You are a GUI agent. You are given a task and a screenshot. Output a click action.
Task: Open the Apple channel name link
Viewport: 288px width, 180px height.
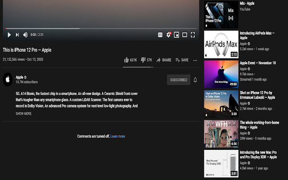[19, 77]
